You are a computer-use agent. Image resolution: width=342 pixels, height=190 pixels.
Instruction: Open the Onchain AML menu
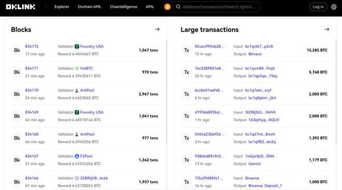pos(90,7)
